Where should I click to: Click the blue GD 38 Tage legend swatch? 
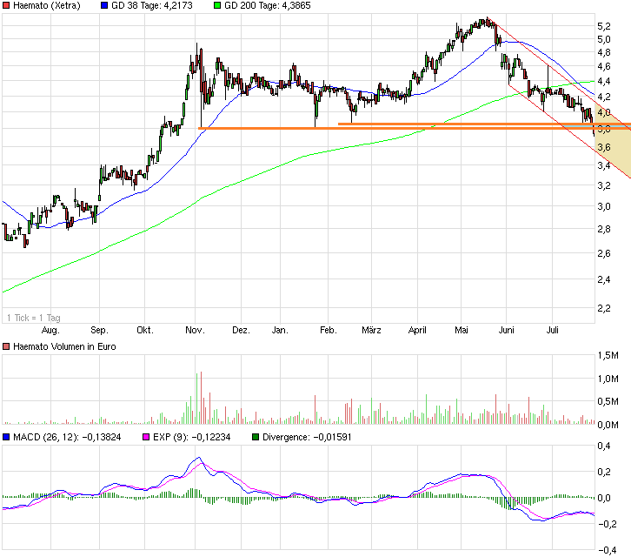107,5
